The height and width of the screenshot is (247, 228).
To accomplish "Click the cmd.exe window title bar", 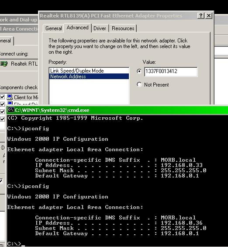I will click(117, 110).
